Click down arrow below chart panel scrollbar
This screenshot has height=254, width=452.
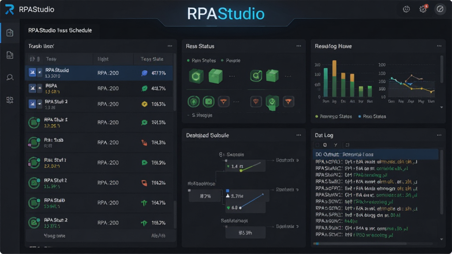tap(441, 108)
